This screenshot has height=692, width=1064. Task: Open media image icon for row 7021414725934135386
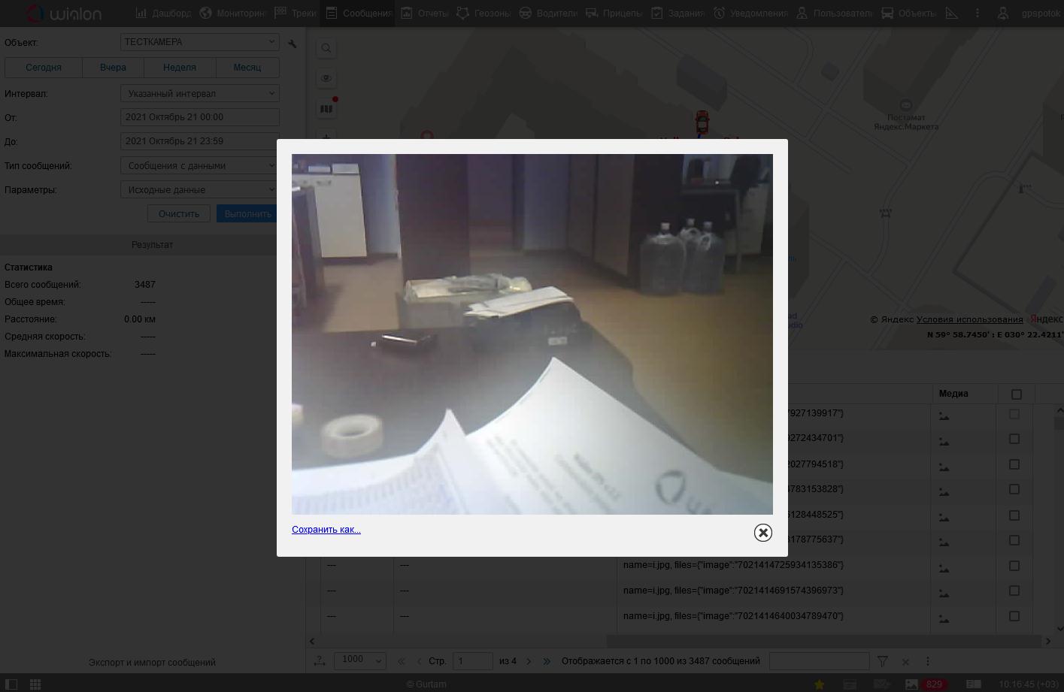click(x=944, y=568)
